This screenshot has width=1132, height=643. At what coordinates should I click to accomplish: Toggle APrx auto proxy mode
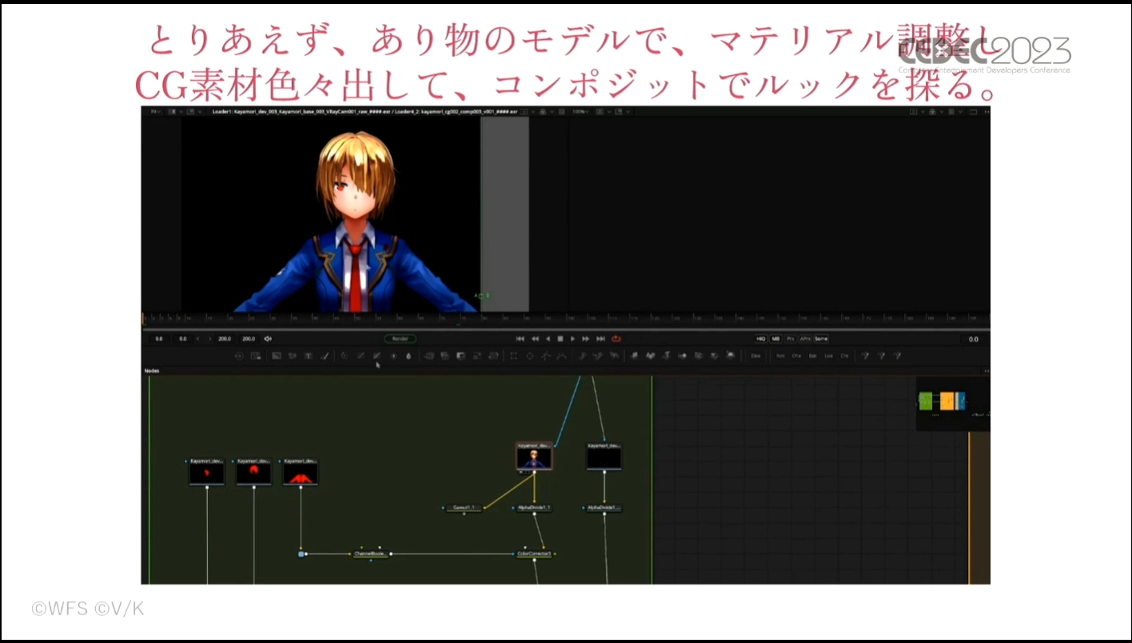(805, 339)
